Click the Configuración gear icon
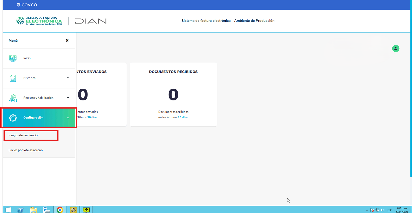Screen dimensions: 412x213 (13, 118)
